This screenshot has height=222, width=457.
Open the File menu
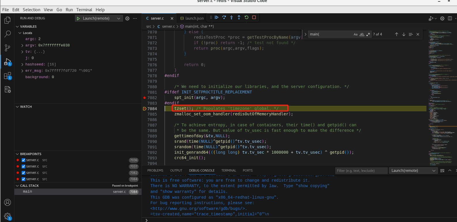5,10
